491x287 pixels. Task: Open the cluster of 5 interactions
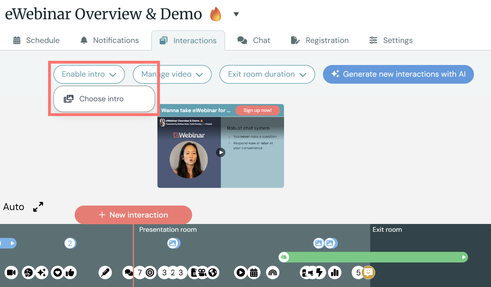pyautogui.click(x=358, y=272)
